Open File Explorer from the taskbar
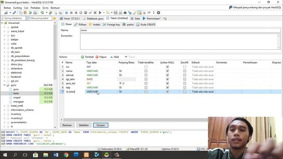The height and width of the screenshot is (159, 283). tap(46, 155)
